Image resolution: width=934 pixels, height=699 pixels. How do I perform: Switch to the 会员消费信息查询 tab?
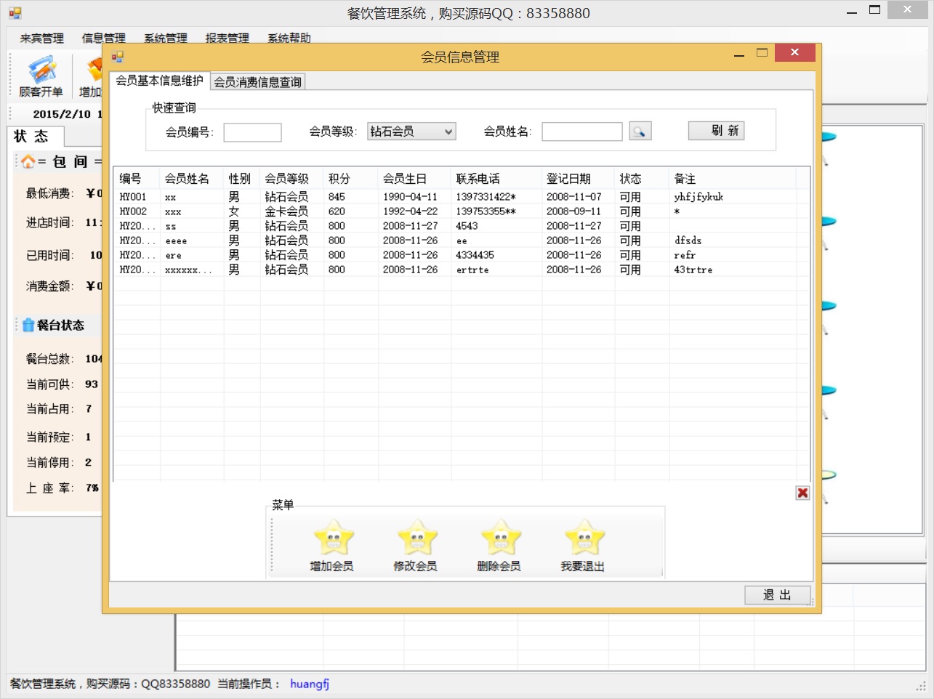click(x=257, y=82)
